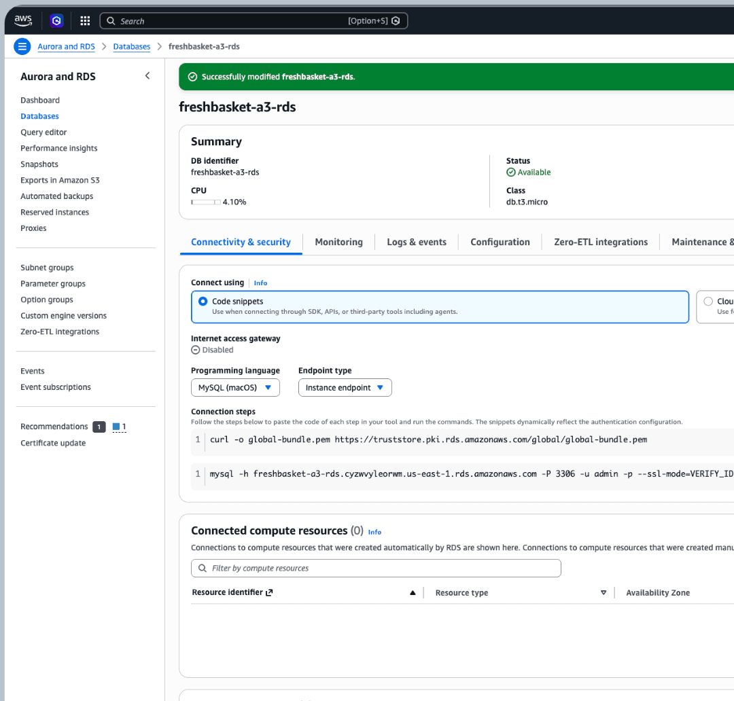Go to Dashboard in sidebar

pos(40,100)
